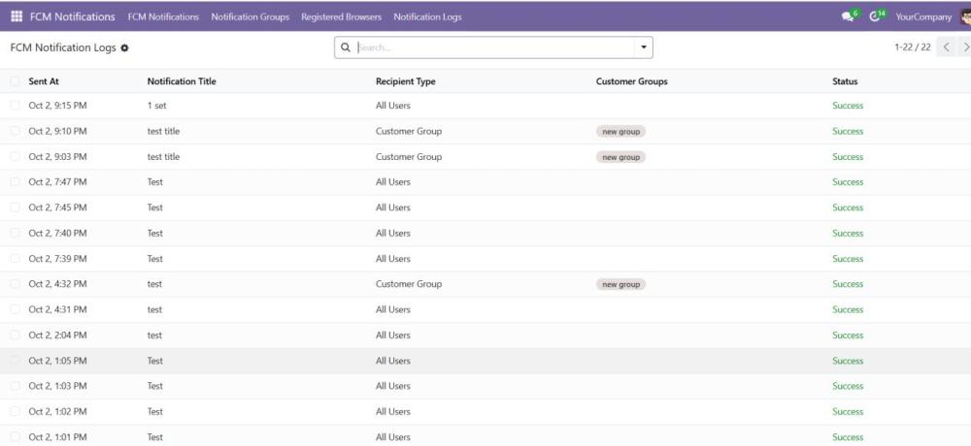Open the Notification Logs menu
Viewport: 971px width, 446px height.
click(427, 16)
